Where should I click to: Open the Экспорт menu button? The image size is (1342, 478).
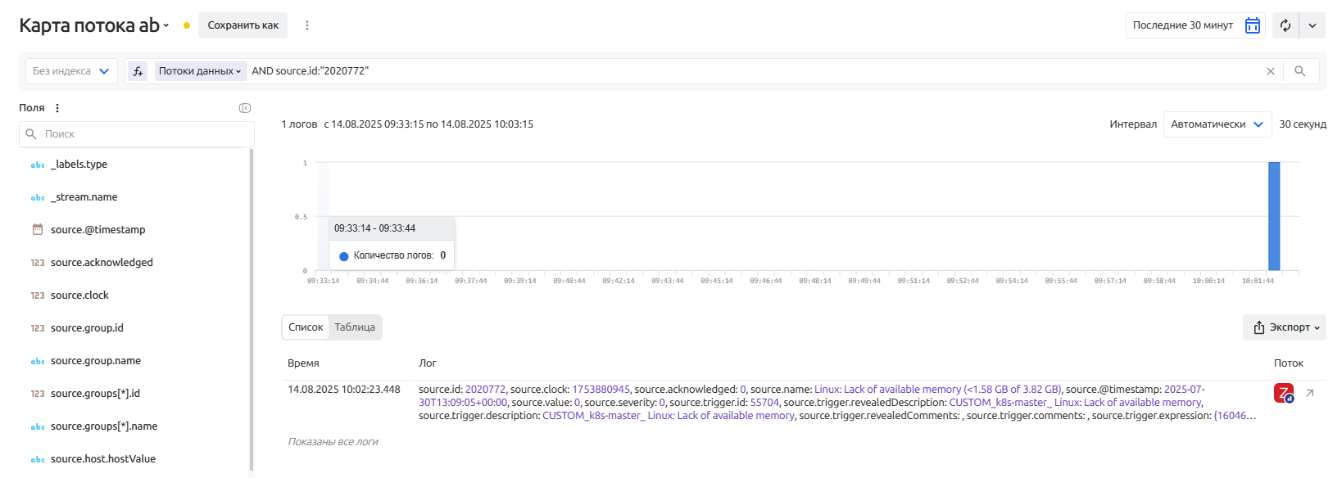tap(1285, 327)
